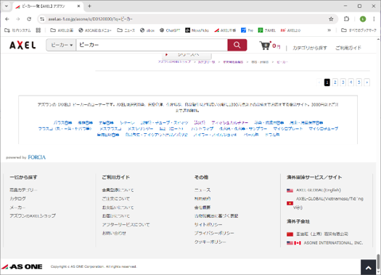Click the シリーズへ button
Viewport: 381px width, 275px height.
pyautogui.click(x=187, y=55)
